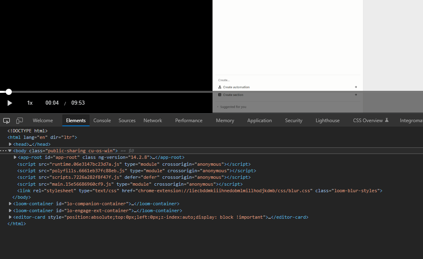Click the three-dot menu beside body element
Screen dimensions: 423x259
click(x=3, y=151)
